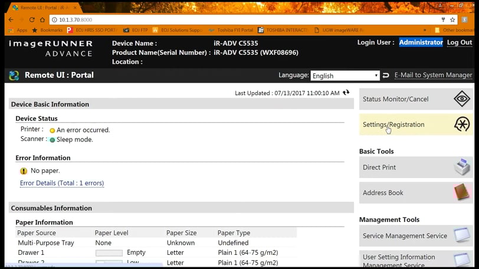The width and height of the screenshot is (479, 269).
Task: Click the green scanner status indicator
Action: pos(53,140)
